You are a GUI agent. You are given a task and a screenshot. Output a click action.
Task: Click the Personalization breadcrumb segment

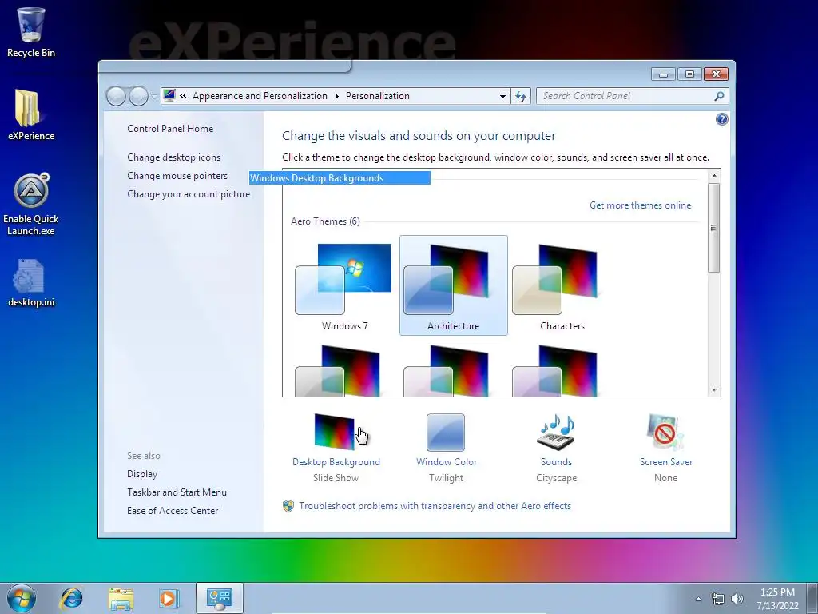378,96
